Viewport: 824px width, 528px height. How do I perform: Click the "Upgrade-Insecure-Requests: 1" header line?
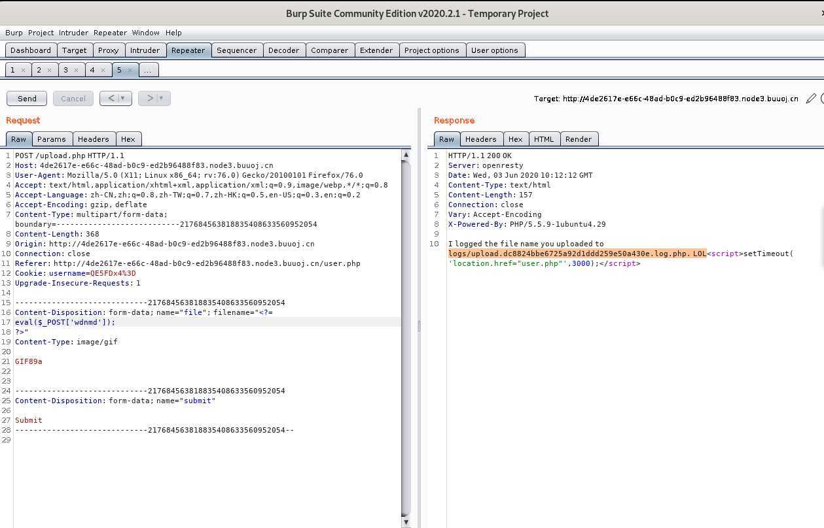78,283
